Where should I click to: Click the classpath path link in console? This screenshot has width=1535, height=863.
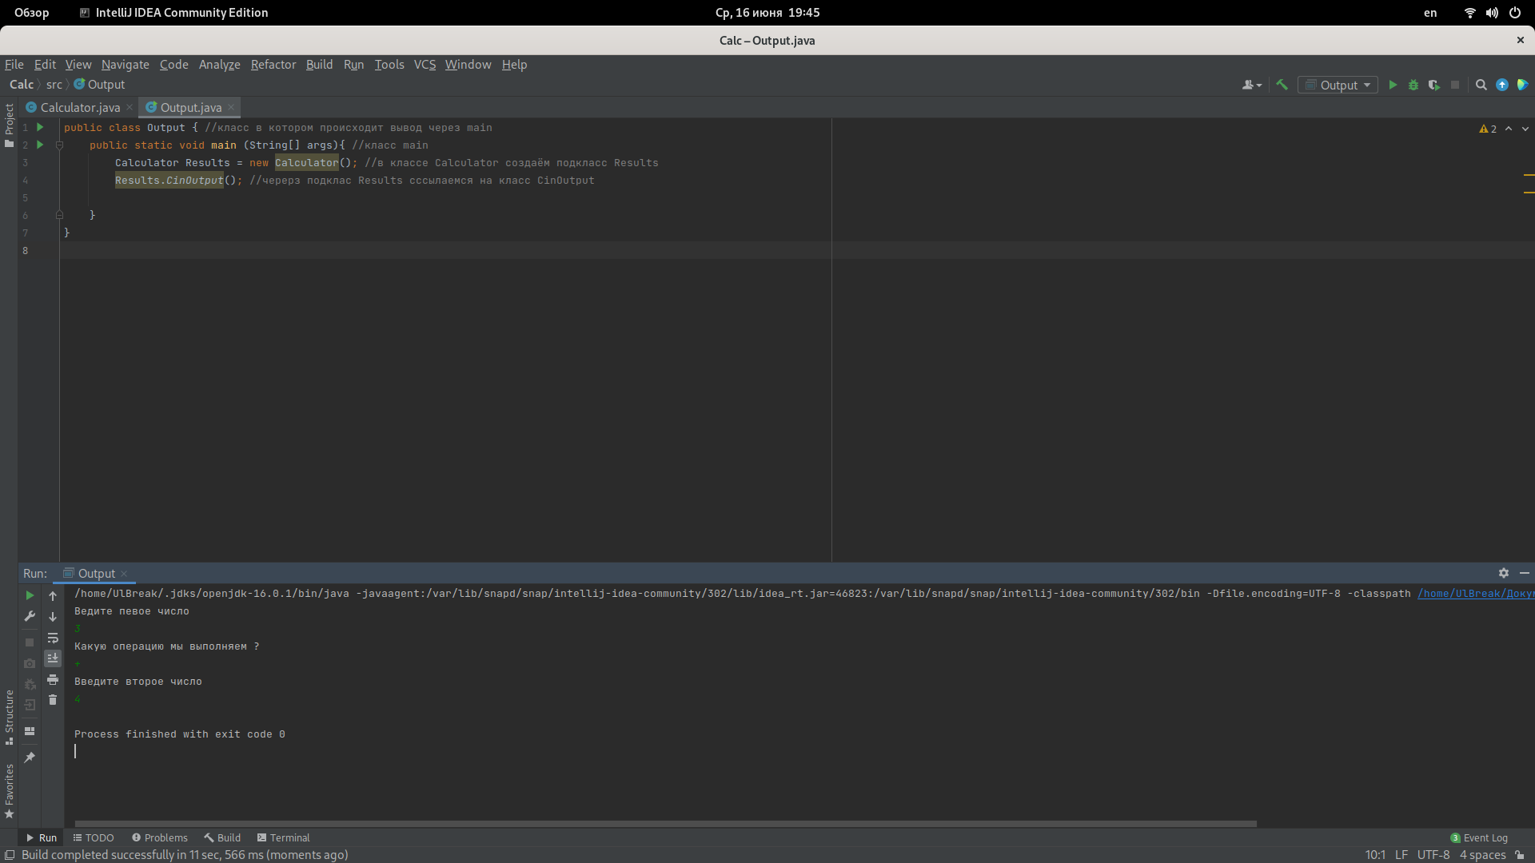1475,594
